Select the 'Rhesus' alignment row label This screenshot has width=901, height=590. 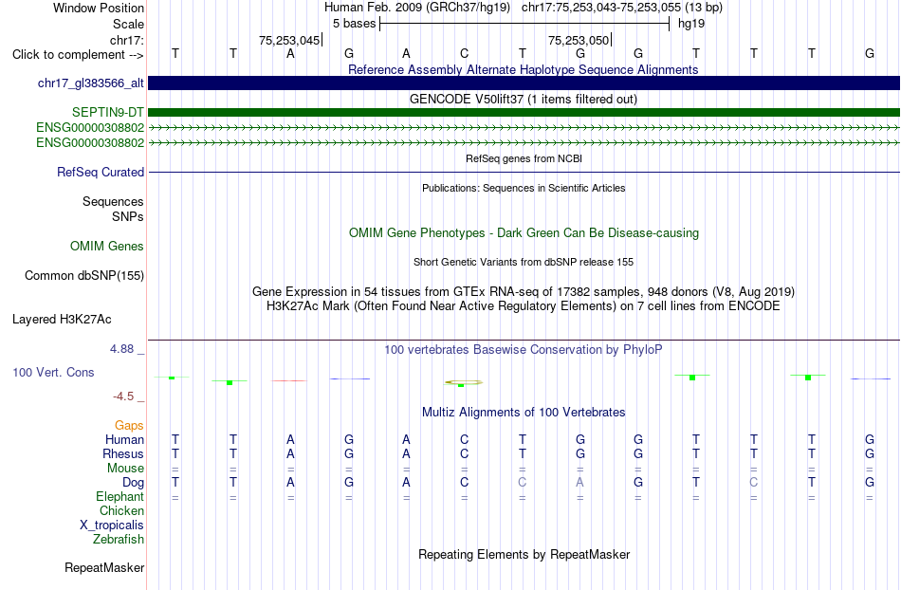pyautogui.click(x=123, y=453)
